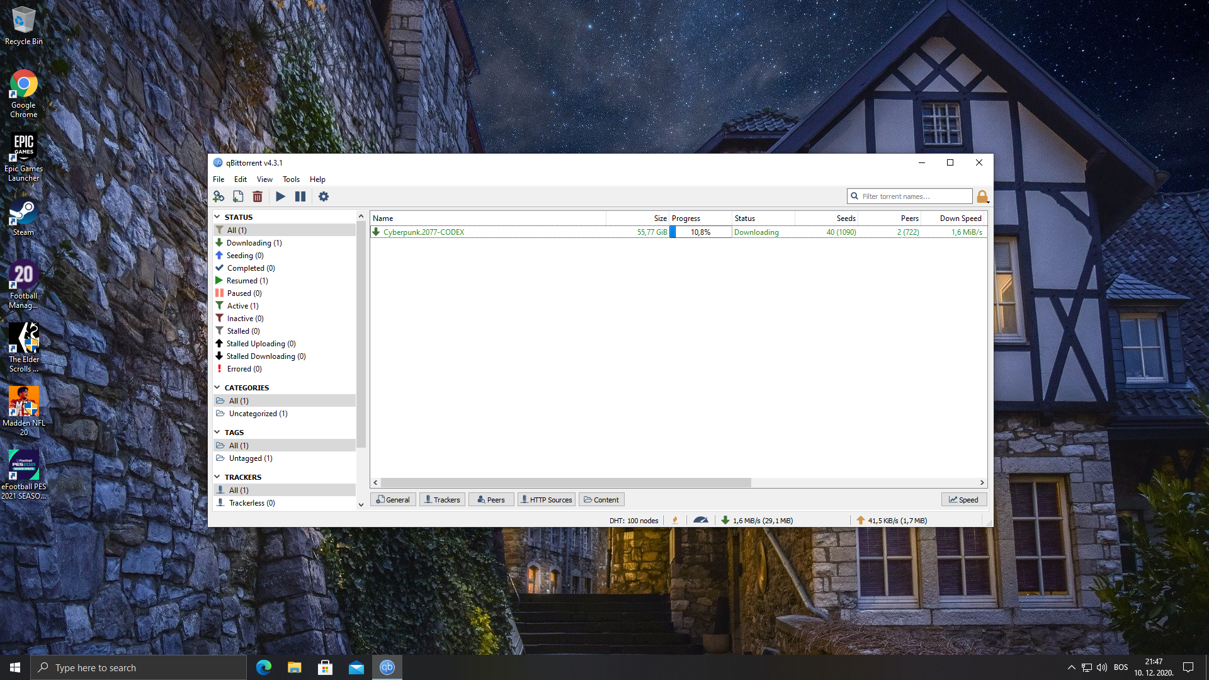Pause torrents with the pause icon
This screenshot has width=1209, height=680.
point(300,196)
